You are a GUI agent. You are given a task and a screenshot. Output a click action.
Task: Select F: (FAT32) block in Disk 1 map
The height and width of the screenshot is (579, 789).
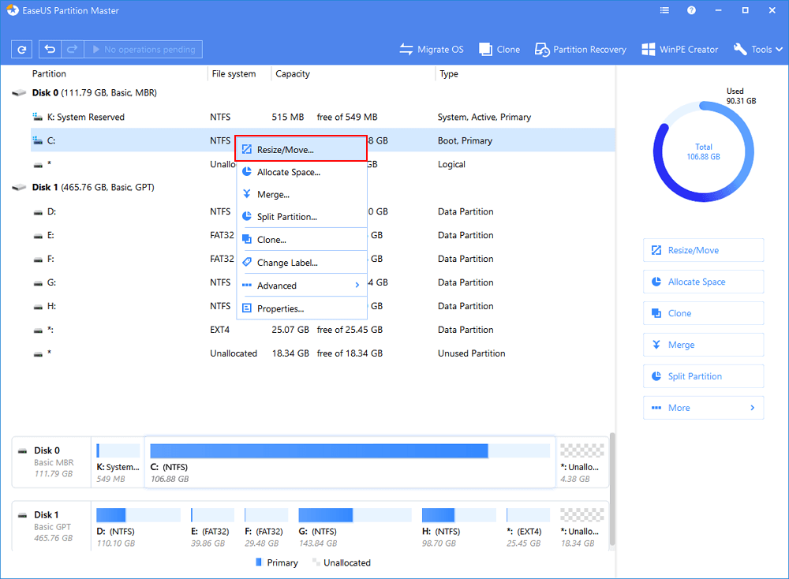(x=266, y=527)
